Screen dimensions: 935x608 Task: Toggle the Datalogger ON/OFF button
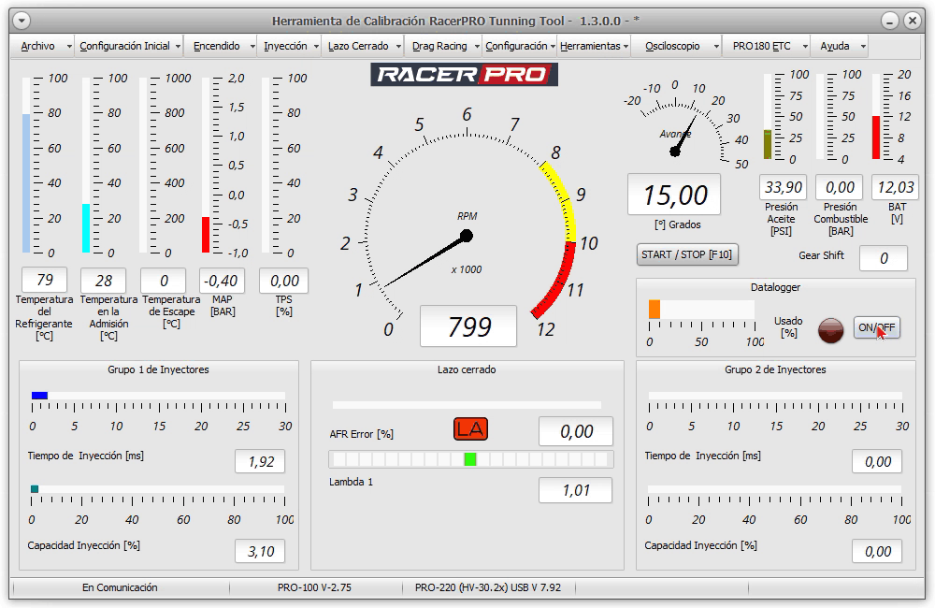[877, 328]
